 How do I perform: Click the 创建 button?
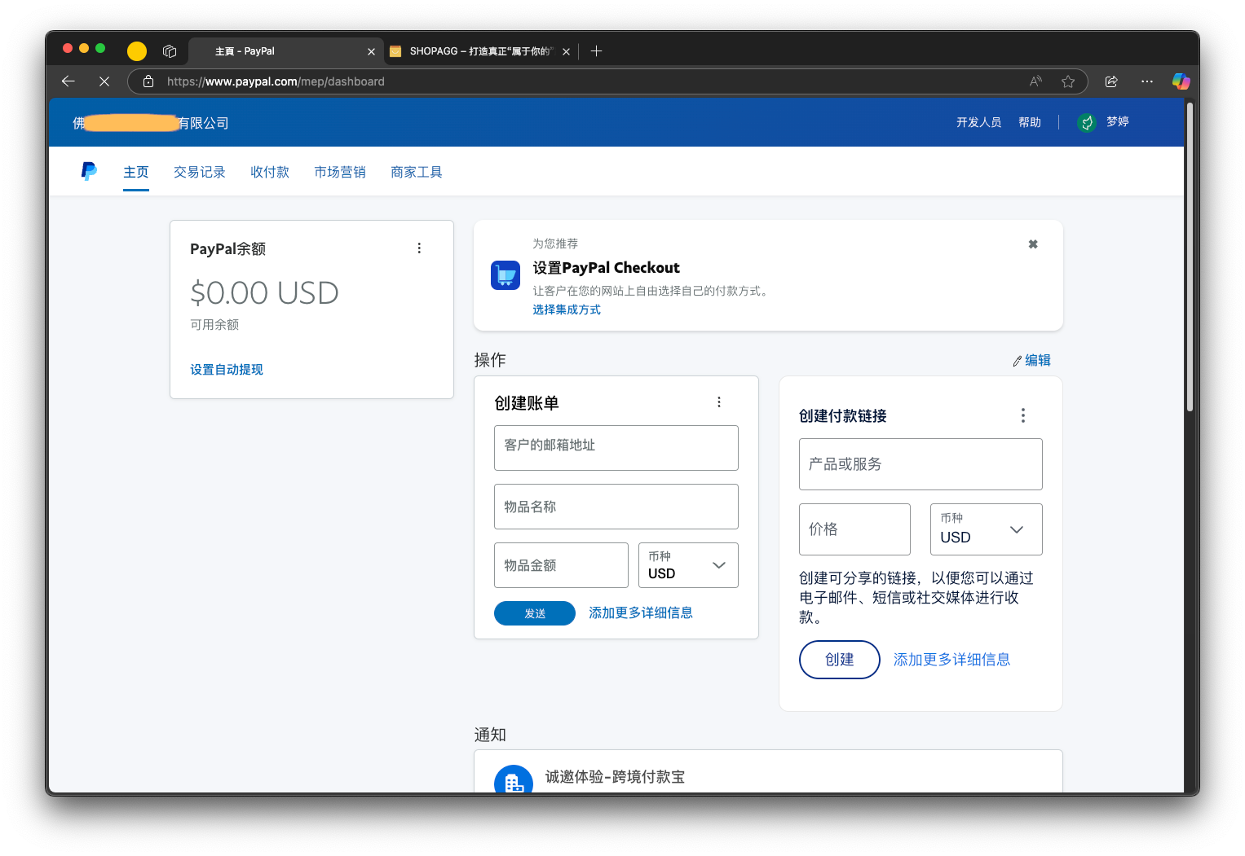point(840,660)
